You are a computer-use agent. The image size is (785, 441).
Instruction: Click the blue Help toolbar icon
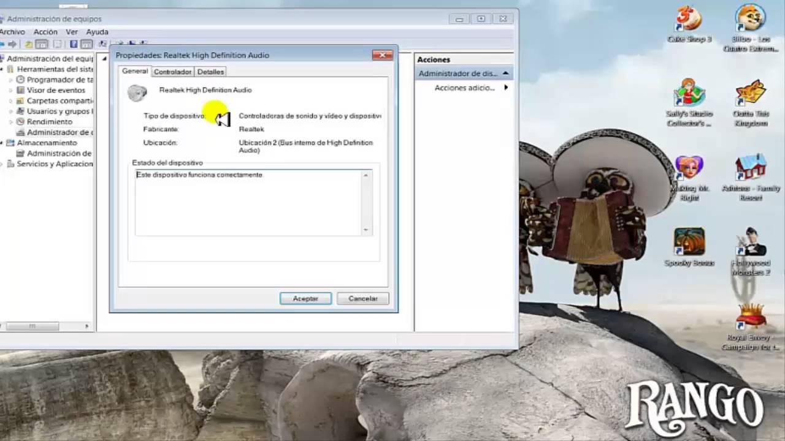74,44
